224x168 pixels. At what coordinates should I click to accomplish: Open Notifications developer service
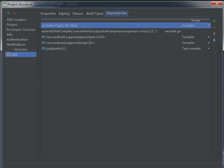(x=16, y=44)
